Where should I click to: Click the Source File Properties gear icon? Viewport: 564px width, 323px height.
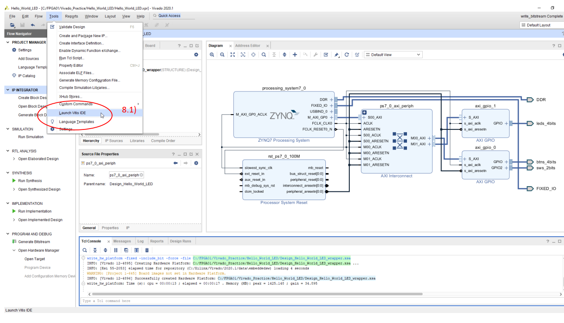[196, 163]
